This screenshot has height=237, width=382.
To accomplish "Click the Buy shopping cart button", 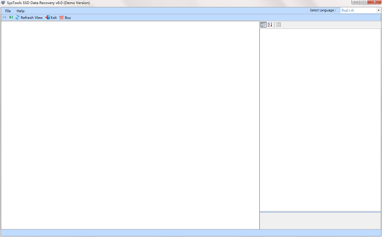I will click(x=65, y=17).
